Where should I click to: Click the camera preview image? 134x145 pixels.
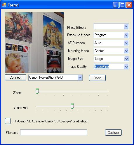click(x=34, y=43)
